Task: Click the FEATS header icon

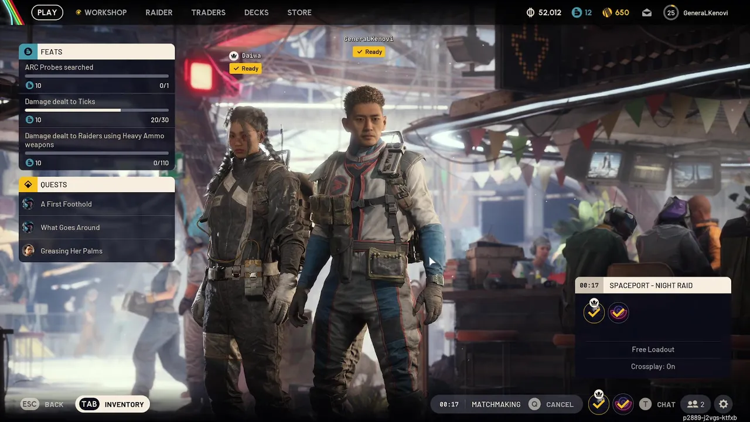Action: point(28,52)
